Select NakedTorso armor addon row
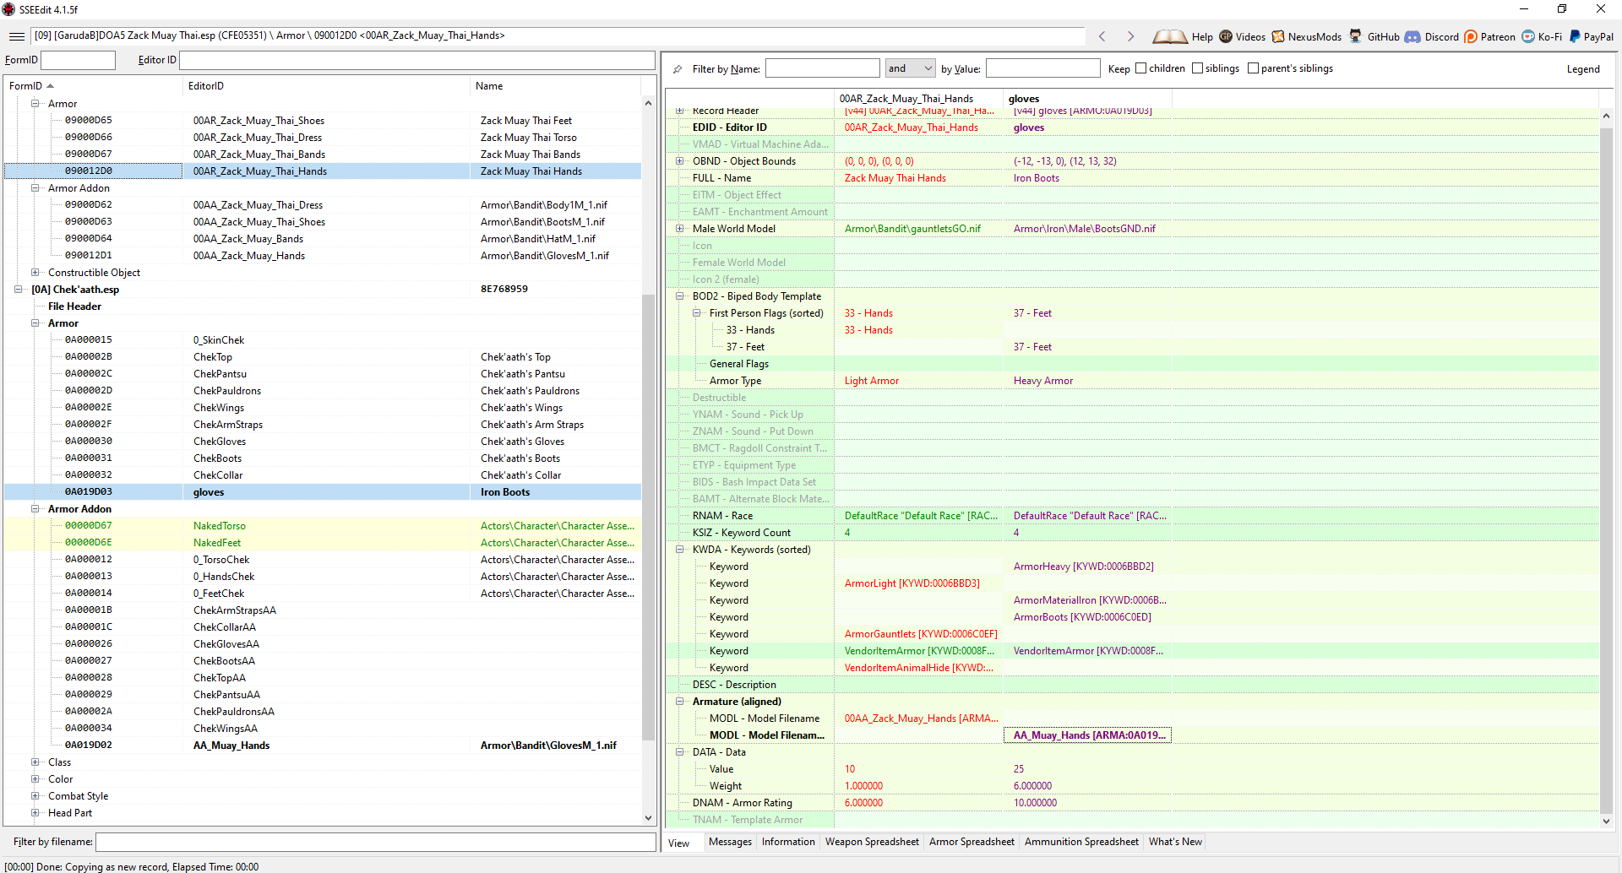The image size is (1622, 873). 323,526
